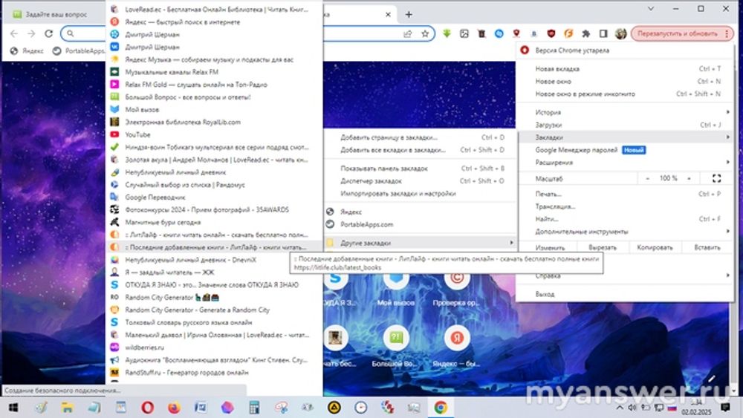
Task: Go back to previous page
Action: coord(14,33)
